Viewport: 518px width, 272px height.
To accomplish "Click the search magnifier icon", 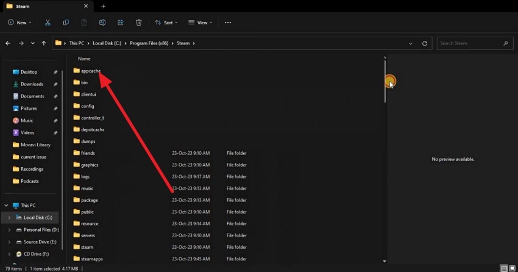I will 505,43.
